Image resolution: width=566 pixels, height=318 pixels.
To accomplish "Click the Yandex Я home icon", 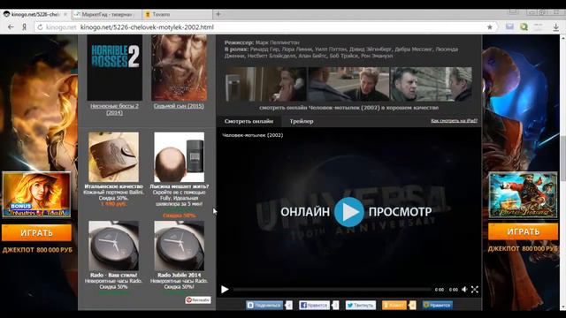I will click(x=24, y=27).
